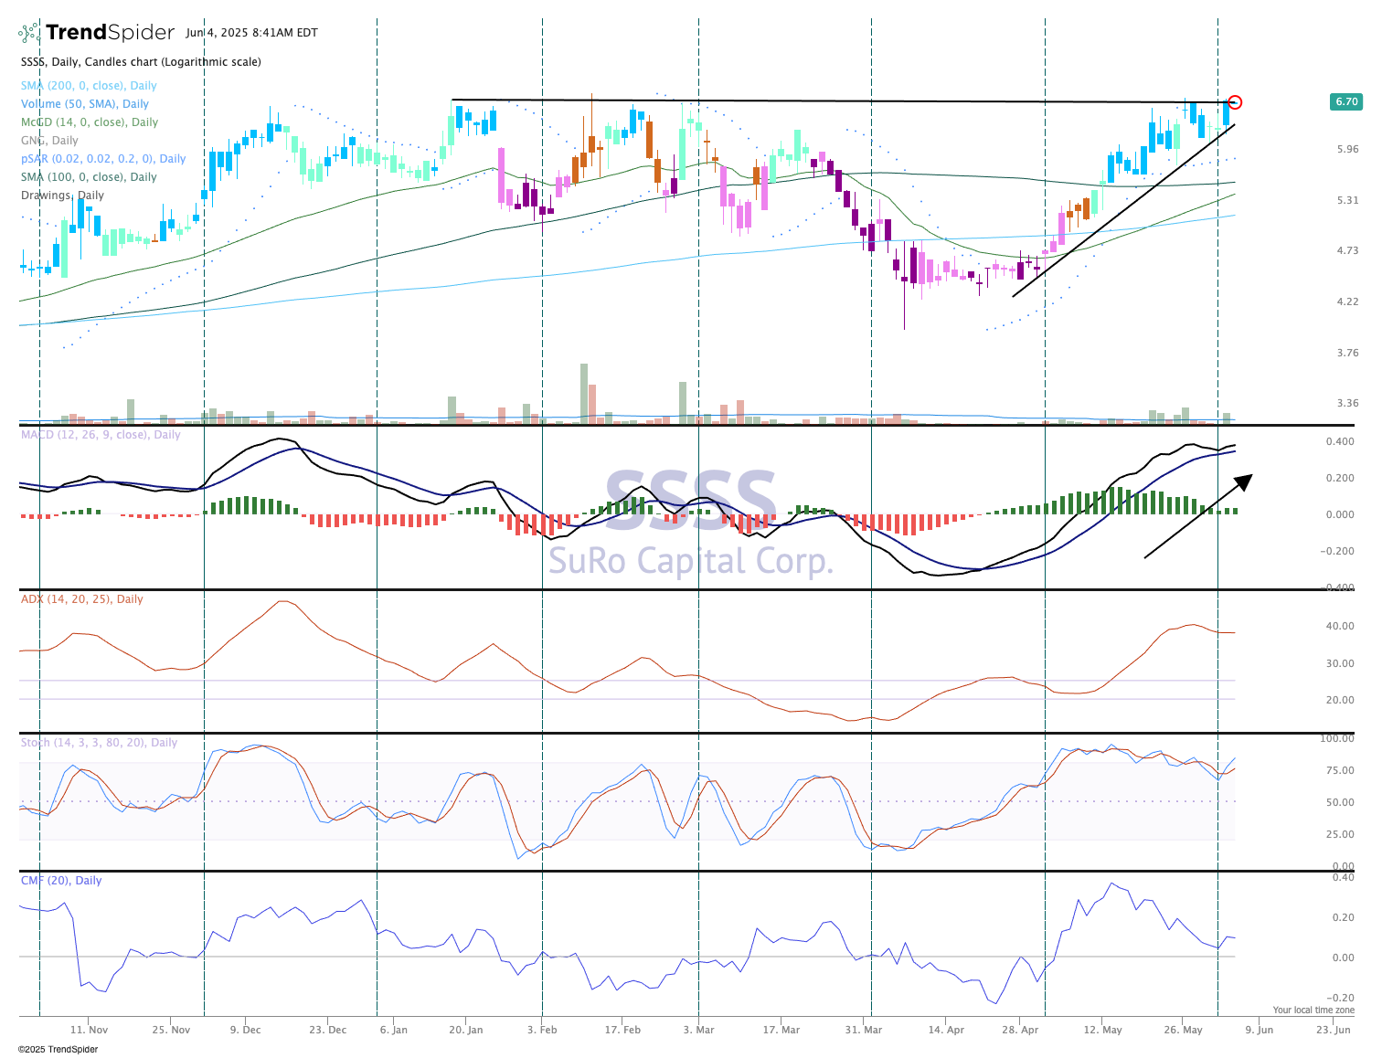Select the ADX (14, 20, 25) panel label
1382x1058 pixels.
(82, 599)
